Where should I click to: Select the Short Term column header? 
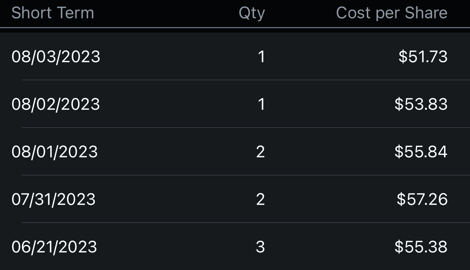point(53,13)
